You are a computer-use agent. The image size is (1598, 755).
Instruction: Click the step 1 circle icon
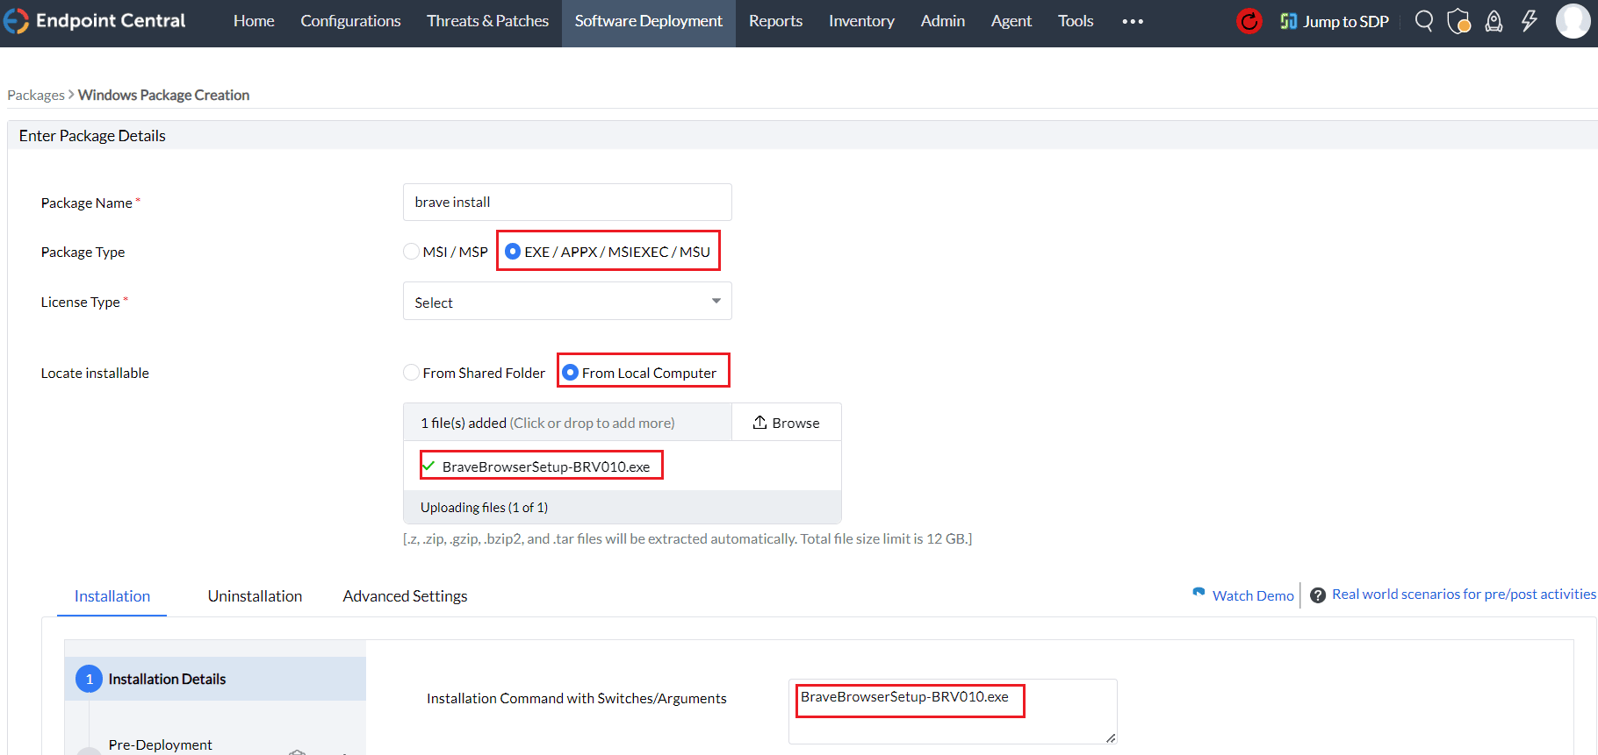click(x=89, y=679)
